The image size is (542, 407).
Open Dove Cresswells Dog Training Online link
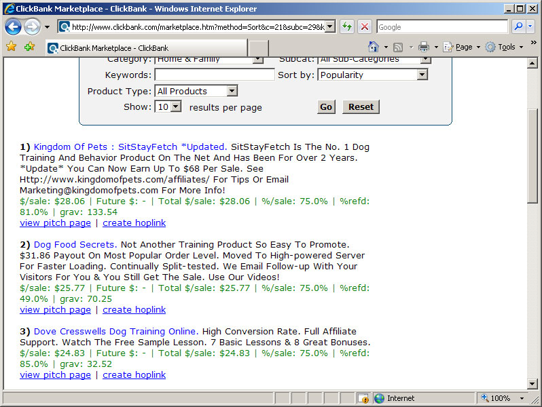click(116, 332)
